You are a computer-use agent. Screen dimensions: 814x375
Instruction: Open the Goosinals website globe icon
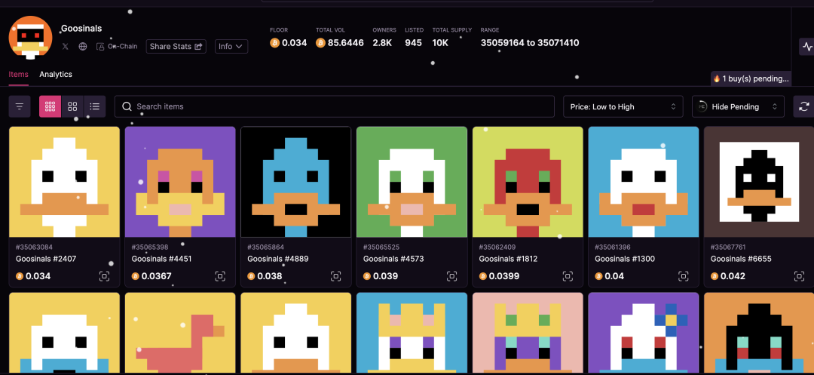pos(83,46)
